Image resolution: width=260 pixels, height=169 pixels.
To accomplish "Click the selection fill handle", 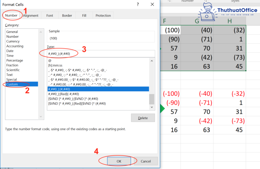I will click(x=246, y=71).
